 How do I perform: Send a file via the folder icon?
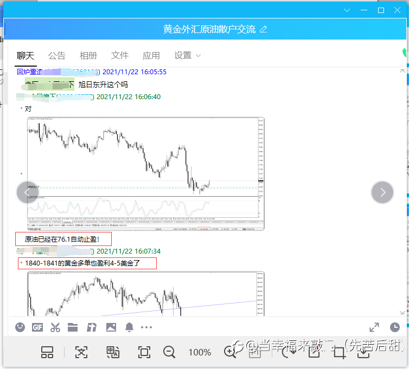pos(73,327)
